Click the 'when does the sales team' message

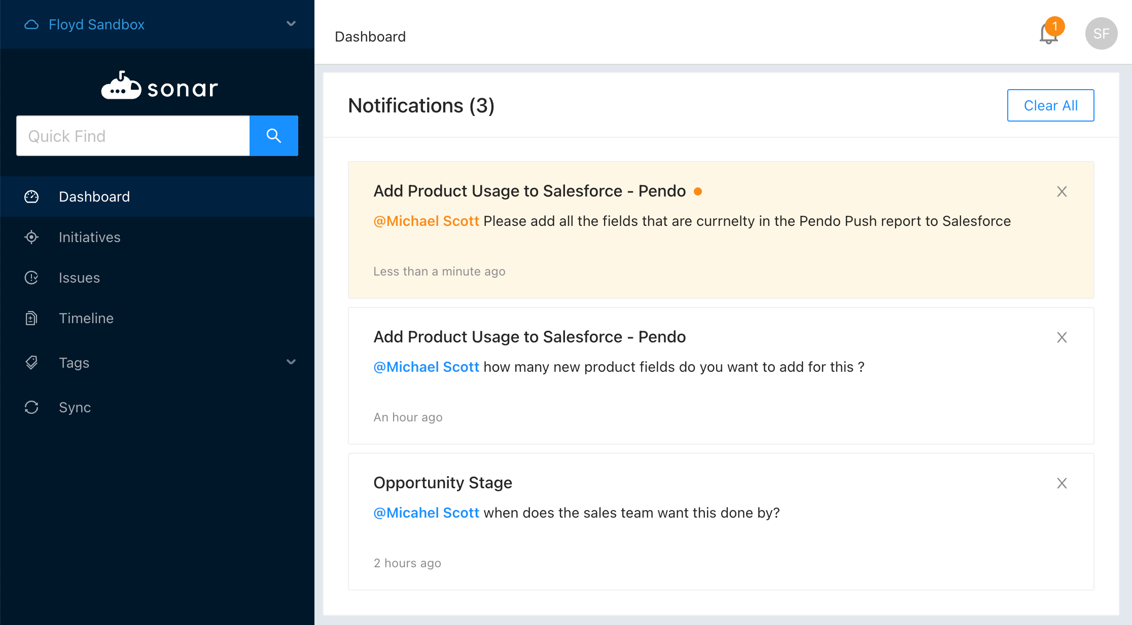[x=631, y=513]
